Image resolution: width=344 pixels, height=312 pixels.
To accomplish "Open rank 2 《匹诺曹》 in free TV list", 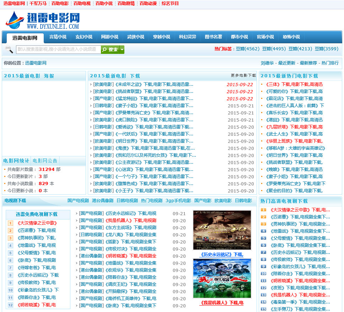I will point(36,230).
